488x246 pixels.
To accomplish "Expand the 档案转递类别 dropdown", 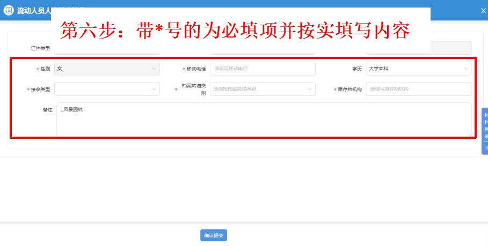I will [x=263, y=89].
